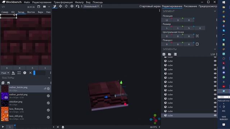
Task: Select the Rotate tool in the toolbar
Action: (x=66, y=6)
